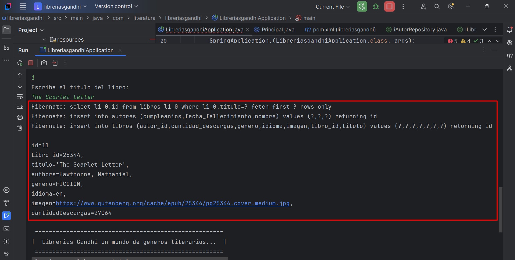Open the main hamburger menu

pos(23,6)
